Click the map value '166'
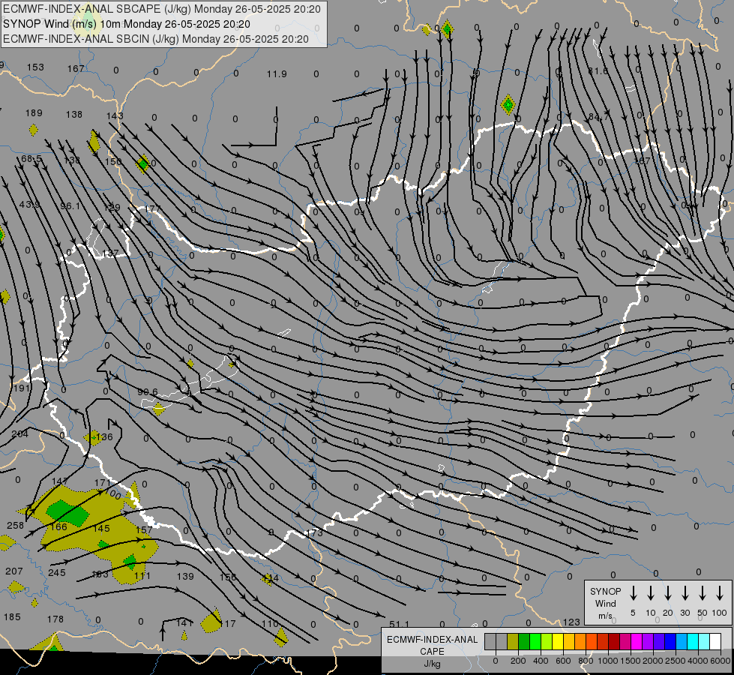 coord(58,526)
